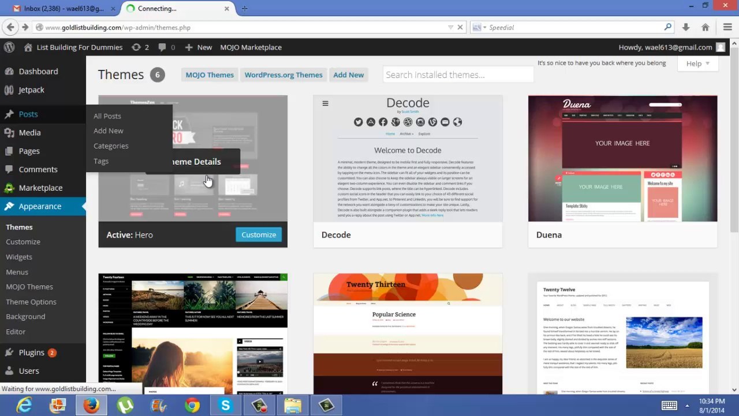Open the comments bubble in admin bar

tap(167, 47)
